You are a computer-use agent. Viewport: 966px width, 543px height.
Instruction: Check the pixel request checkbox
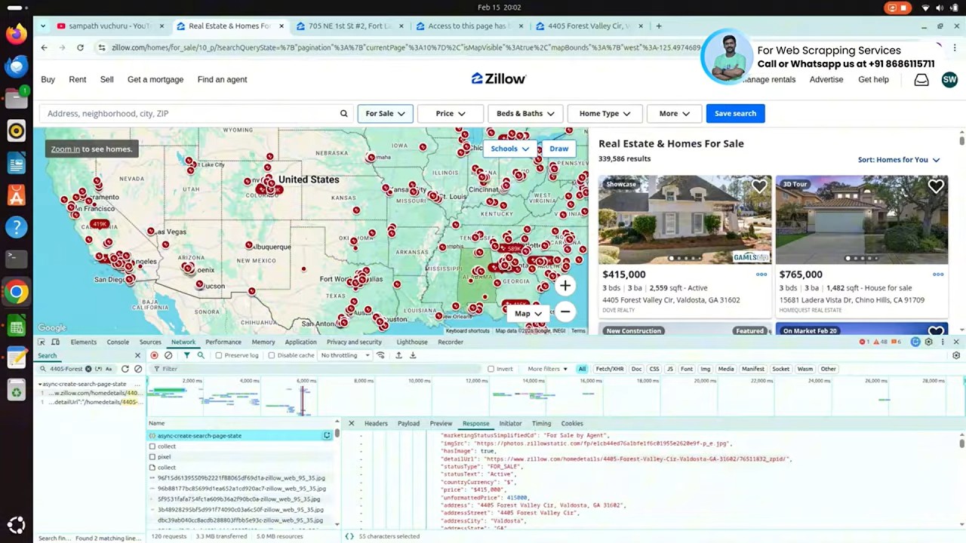(152, 457)
